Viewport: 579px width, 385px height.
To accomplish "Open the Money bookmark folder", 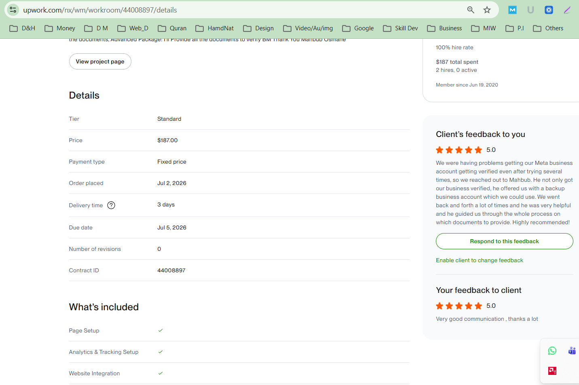I will tap(60, 28).
